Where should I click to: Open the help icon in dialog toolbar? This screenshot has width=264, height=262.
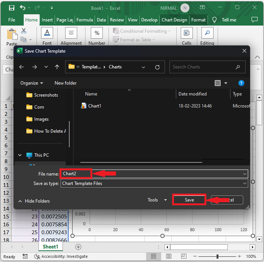tap(241, 83)
